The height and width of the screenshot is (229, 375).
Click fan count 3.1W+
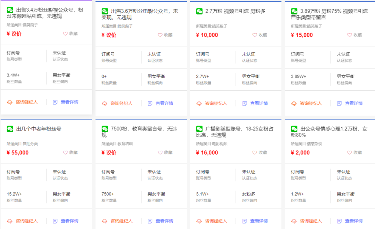click(202, 194)
